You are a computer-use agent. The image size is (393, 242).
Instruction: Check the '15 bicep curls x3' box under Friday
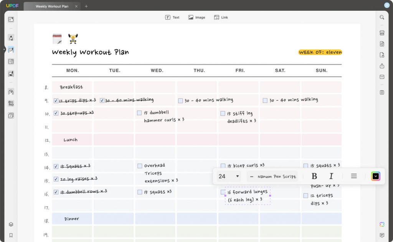click(x=223, y=165)
